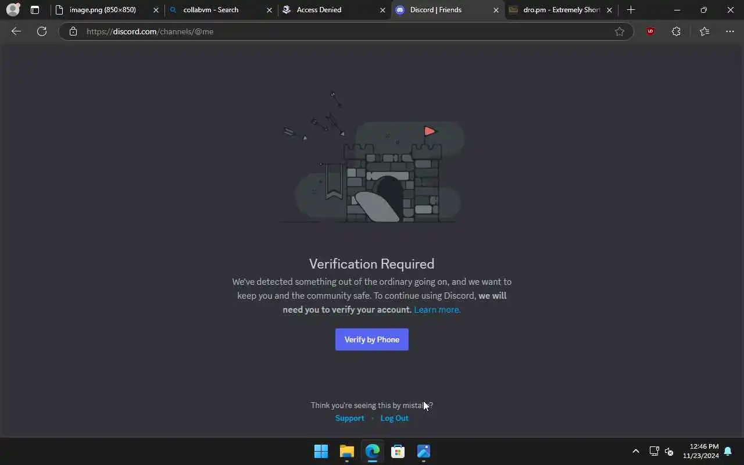Screen dimensions: 744x465
Task: Click the address bar URL field
Action: pyautogui.click(x=346, y=31)
